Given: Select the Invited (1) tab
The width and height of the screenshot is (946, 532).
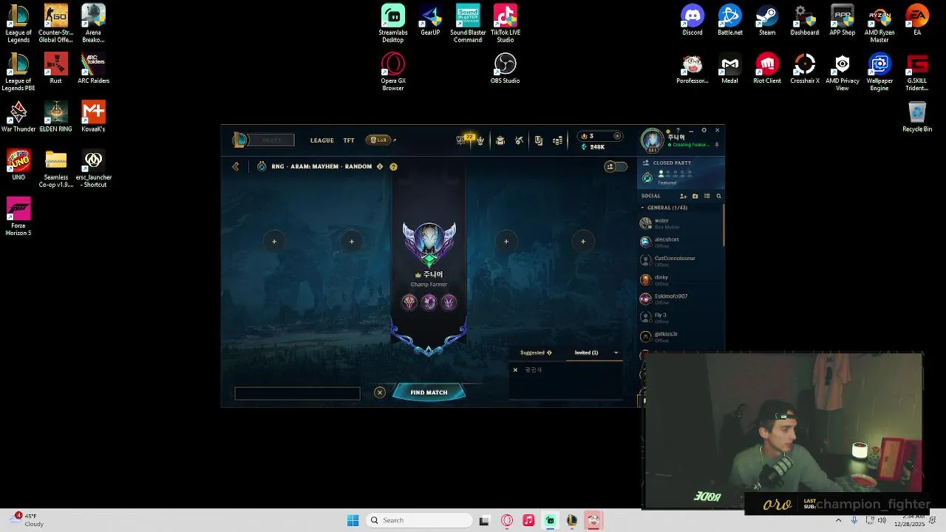Looking at the screenshot, I should point(587,352).
